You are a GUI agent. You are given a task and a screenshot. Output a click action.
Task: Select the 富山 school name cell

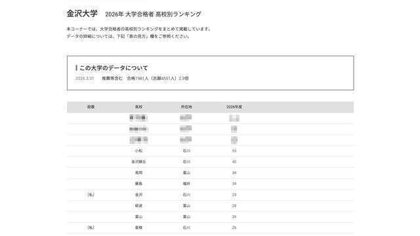(x=138, y=217)
